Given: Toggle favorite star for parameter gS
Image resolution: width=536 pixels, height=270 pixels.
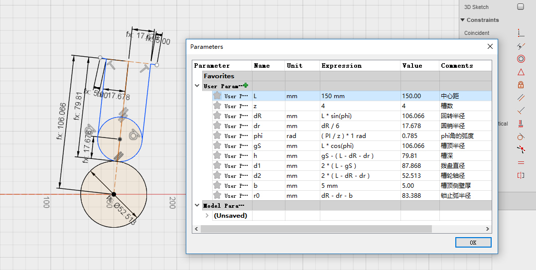Looking at the screenshot, I should coord(217,145).
